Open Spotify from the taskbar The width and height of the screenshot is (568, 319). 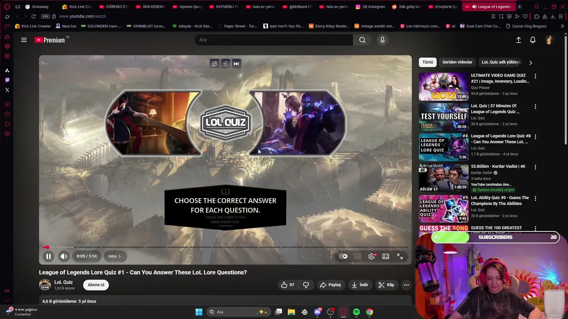click(x=356, y=312)
